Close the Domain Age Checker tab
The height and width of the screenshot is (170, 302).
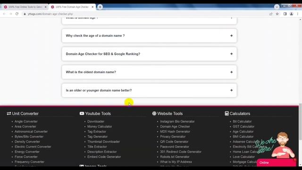(x=92, y=7)
